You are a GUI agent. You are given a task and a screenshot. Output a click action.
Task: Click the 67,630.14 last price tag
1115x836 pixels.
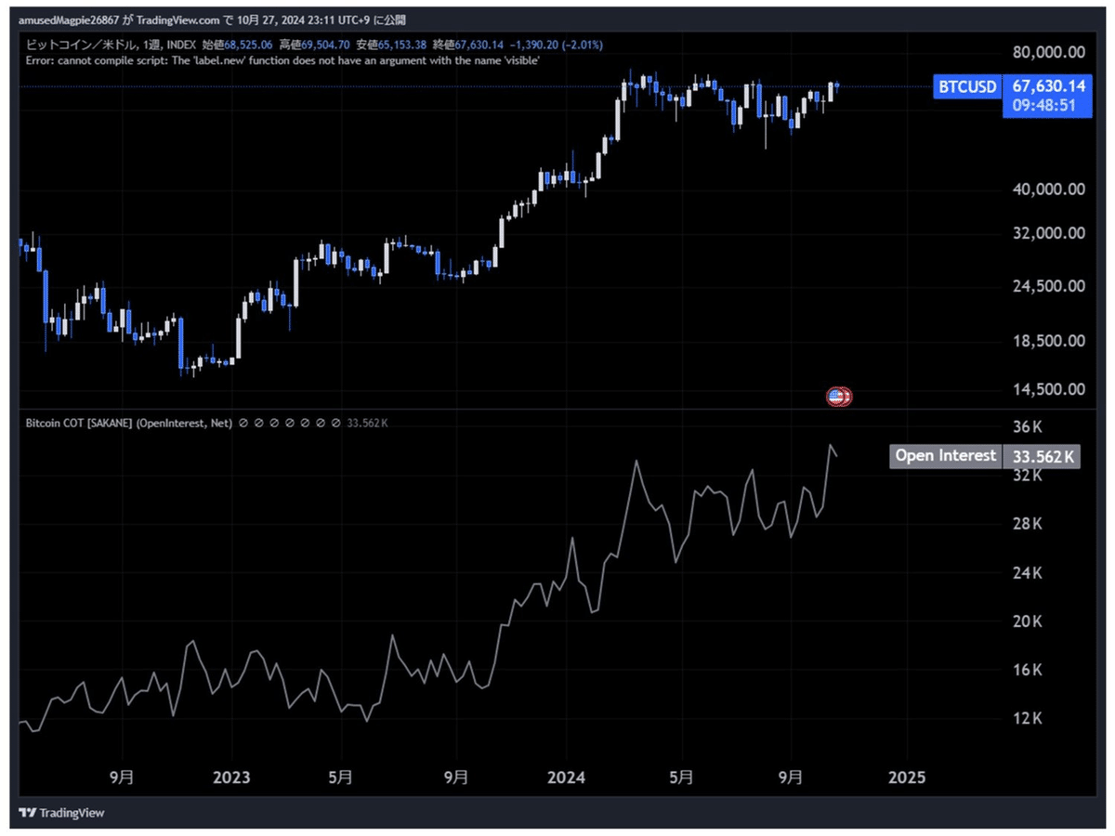pyautogui.click(x=1047, y=86)
